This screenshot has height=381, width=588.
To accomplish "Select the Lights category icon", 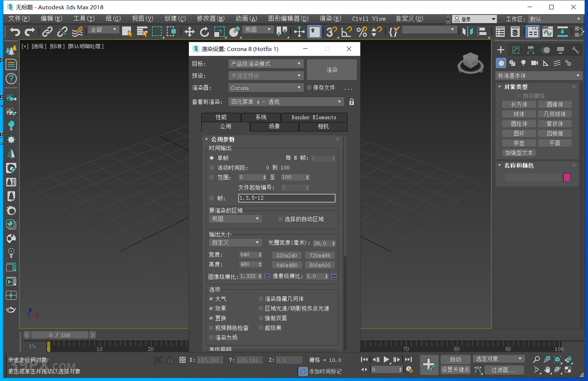I will click(x=523, y=63).
